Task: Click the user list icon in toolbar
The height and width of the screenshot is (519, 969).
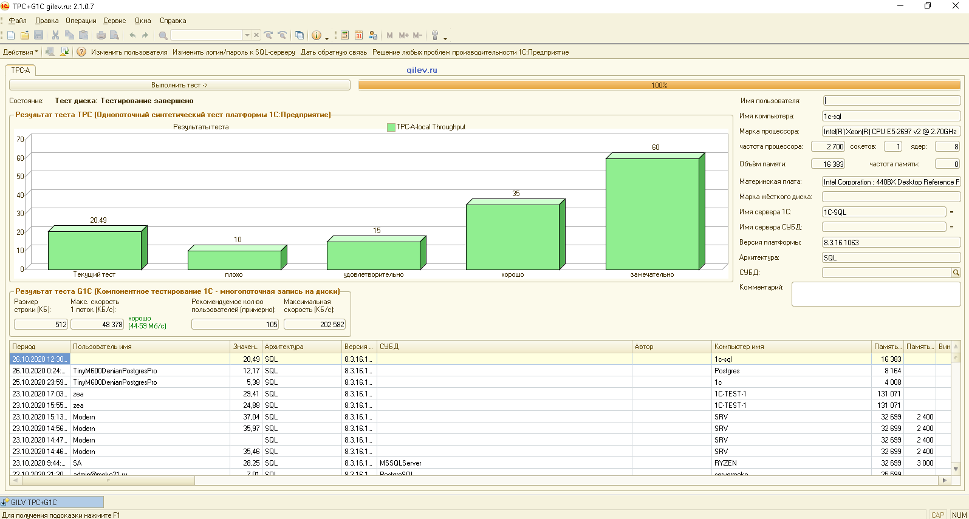Action: (373, 35)
